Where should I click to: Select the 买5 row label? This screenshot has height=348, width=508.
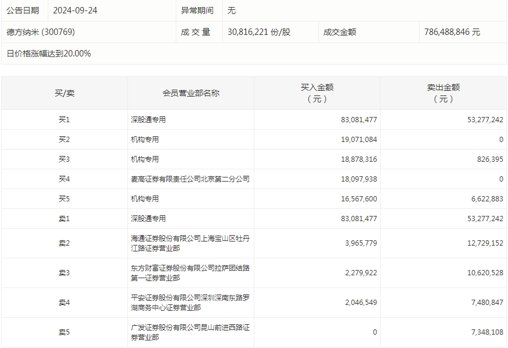pyautogui.click(x=64, y=198)
